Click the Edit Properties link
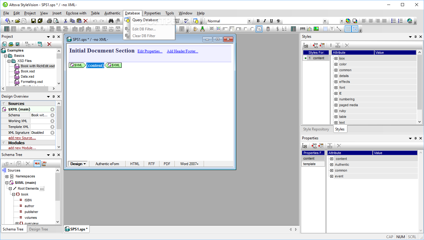This screenshot has height=240, width=424. [150, 51]
